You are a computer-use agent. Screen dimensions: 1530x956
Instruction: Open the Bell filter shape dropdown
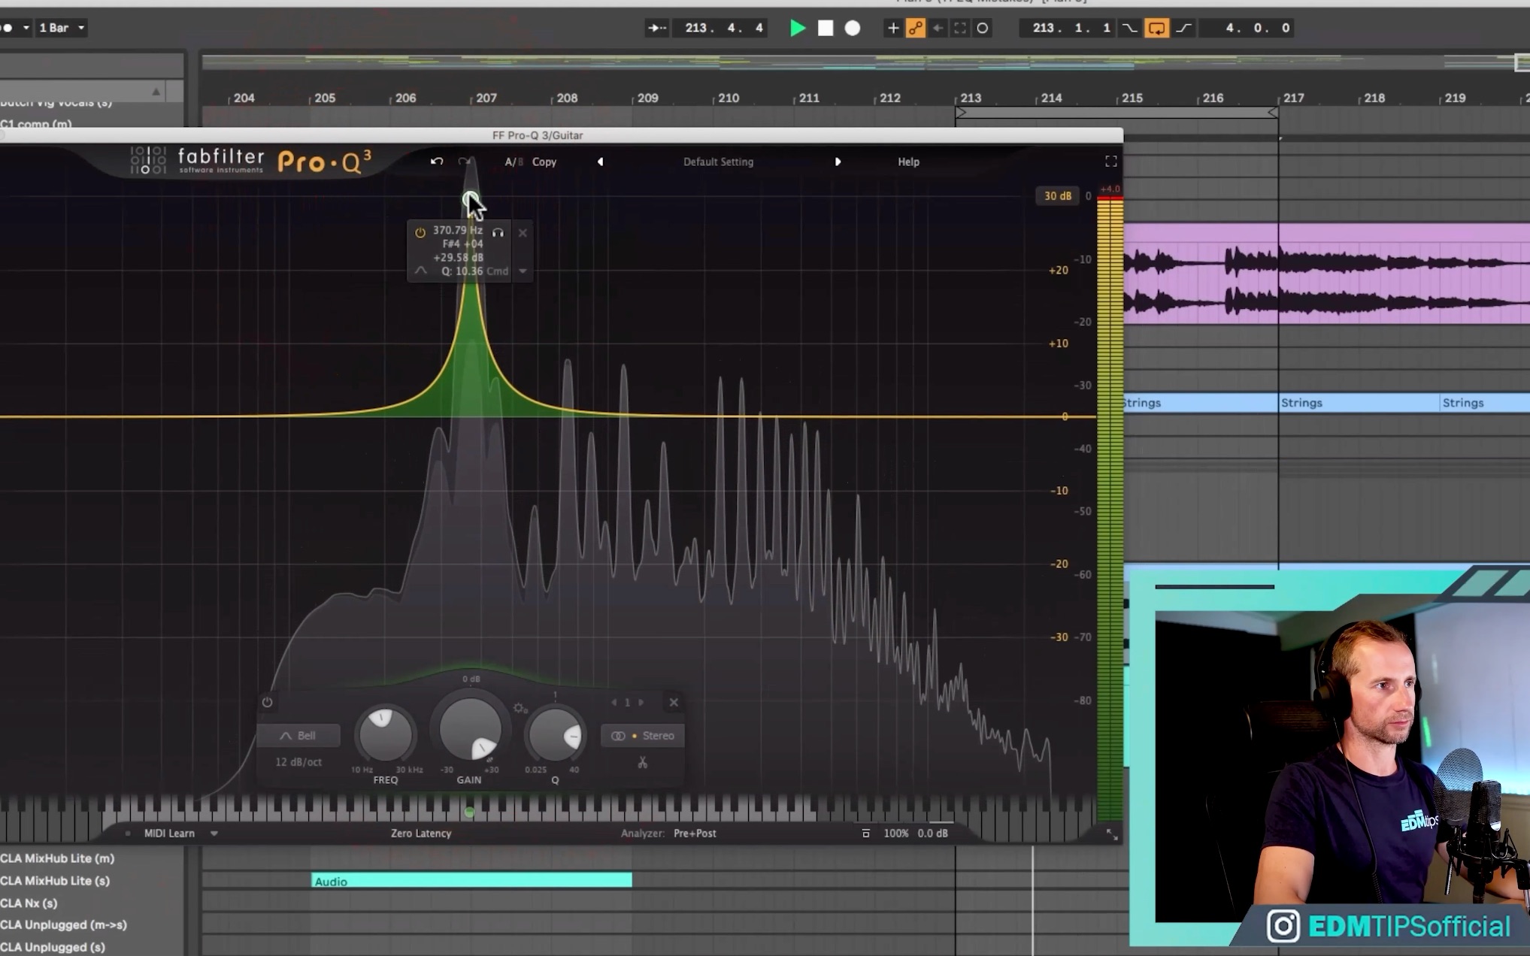click(x=298, y=736)
